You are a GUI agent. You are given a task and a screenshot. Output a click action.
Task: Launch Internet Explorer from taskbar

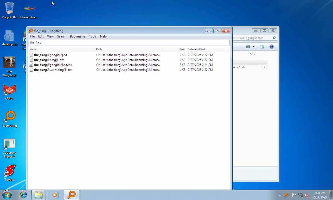[23, 195]
